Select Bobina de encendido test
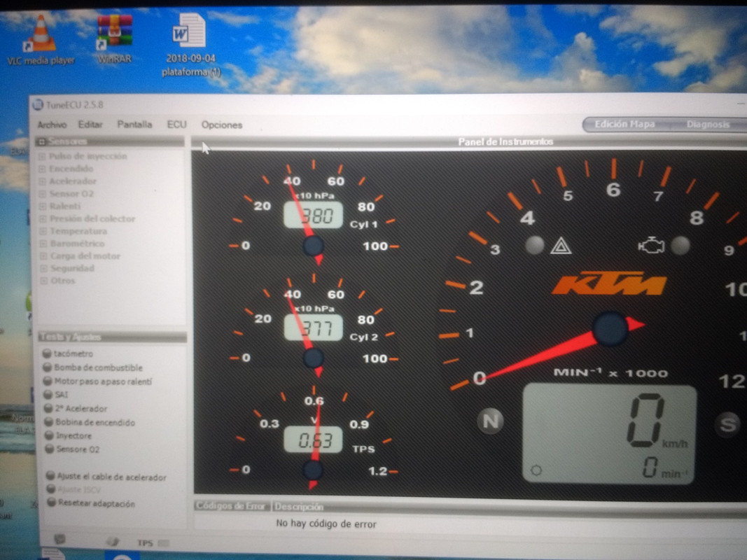The image size is (747, 560). [x=90, y=422]
